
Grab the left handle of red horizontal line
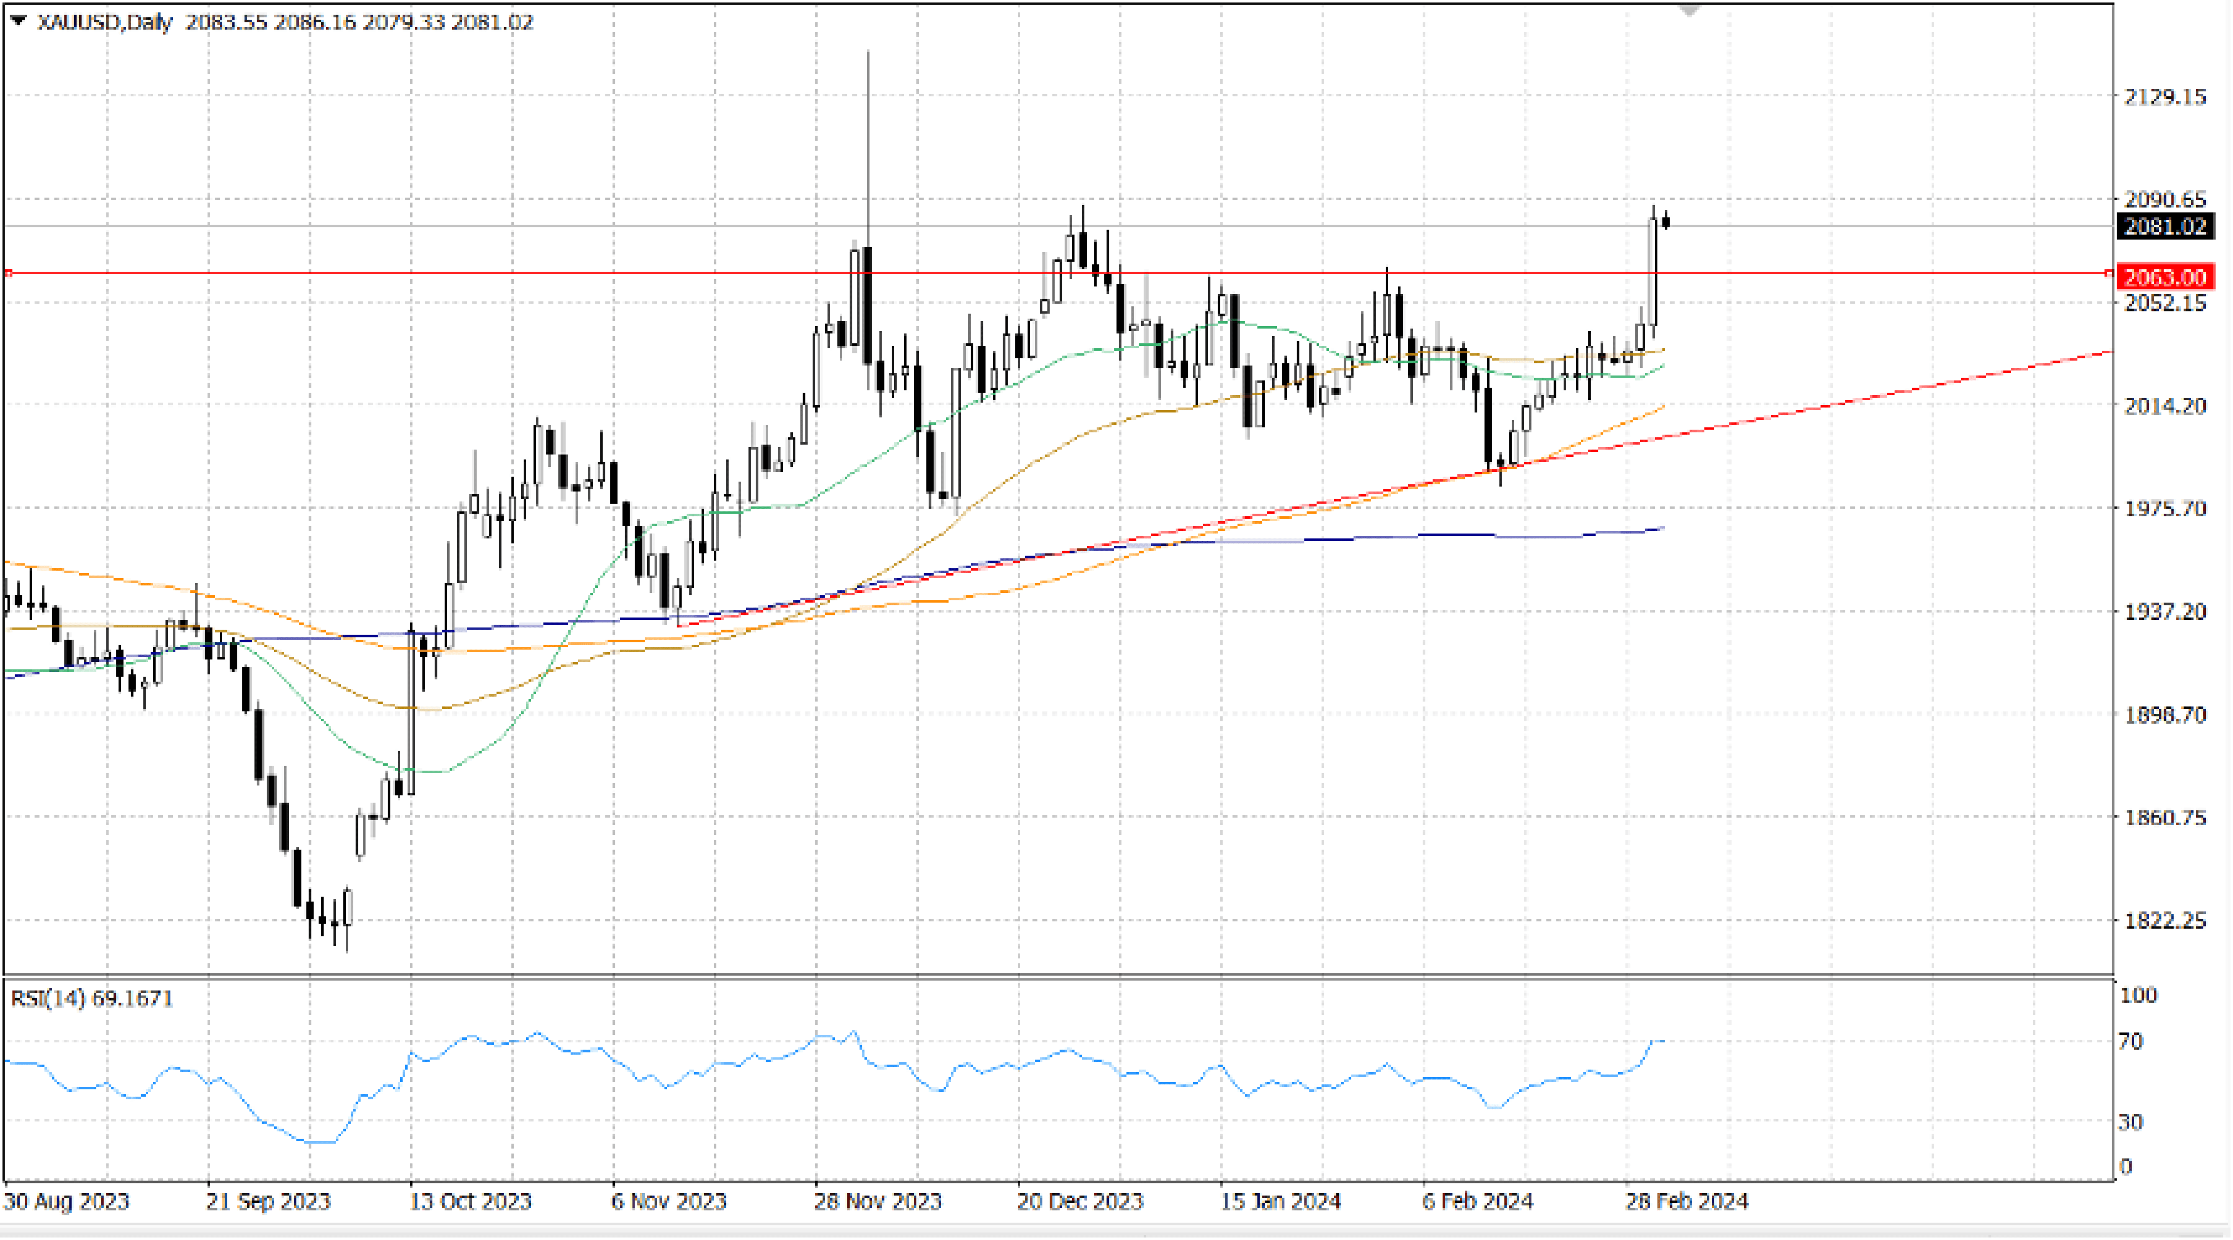coord(8,273)
